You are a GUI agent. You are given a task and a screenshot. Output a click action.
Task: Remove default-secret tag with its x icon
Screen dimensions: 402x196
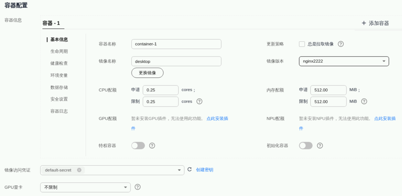[x=79, y=170]
